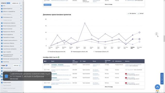Toggle the Машиностроение checkbox
The image size is (165, 93).
[x=2, y=29]
